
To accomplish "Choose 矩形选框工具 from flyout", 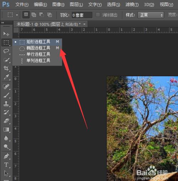I will (37, 42).
